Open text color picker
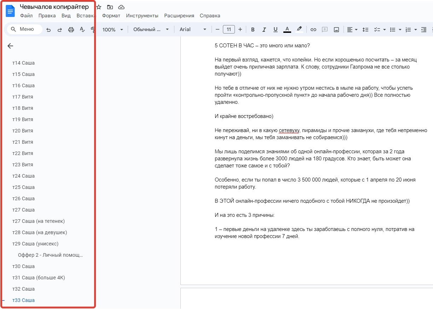Screen dimensions: 433x309 coord(287,30)
